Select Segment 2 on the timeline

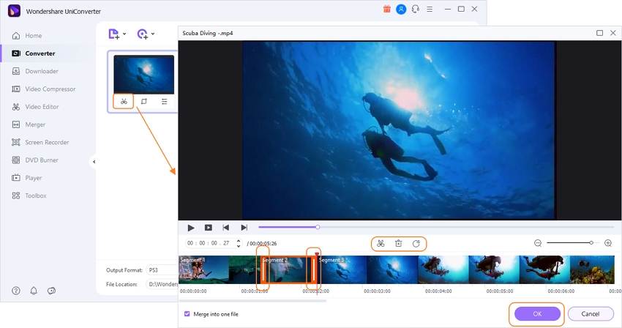pos(288,269)
